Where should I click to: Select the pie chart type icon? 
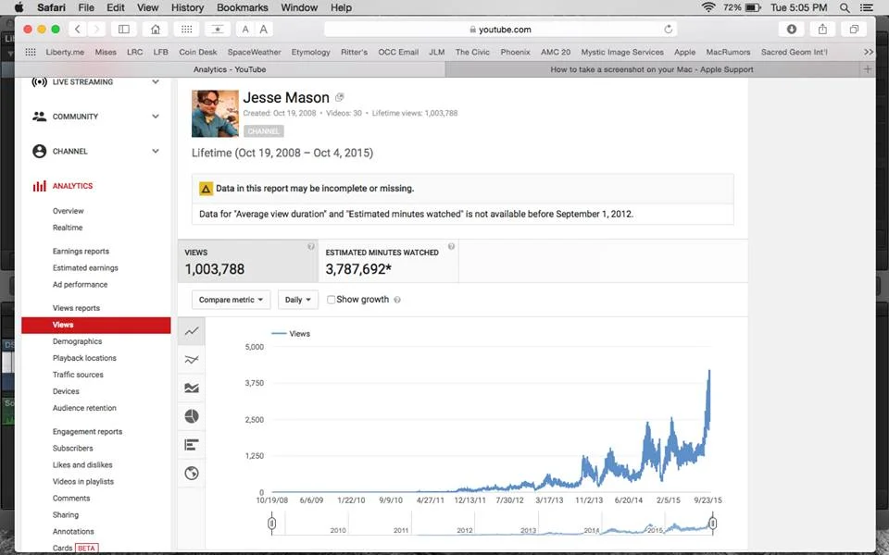192,416
